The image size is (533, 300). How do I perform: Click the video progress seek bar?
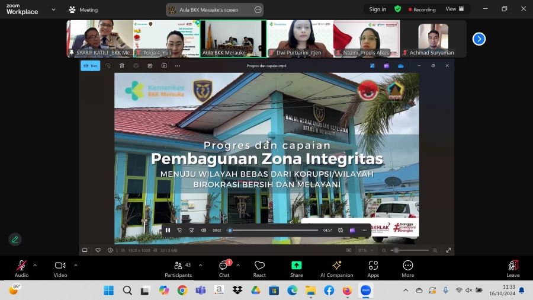coord(274,230)
